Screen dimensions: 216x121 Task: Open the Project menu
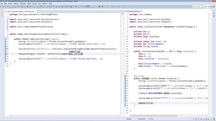click(x=35, y=4)
